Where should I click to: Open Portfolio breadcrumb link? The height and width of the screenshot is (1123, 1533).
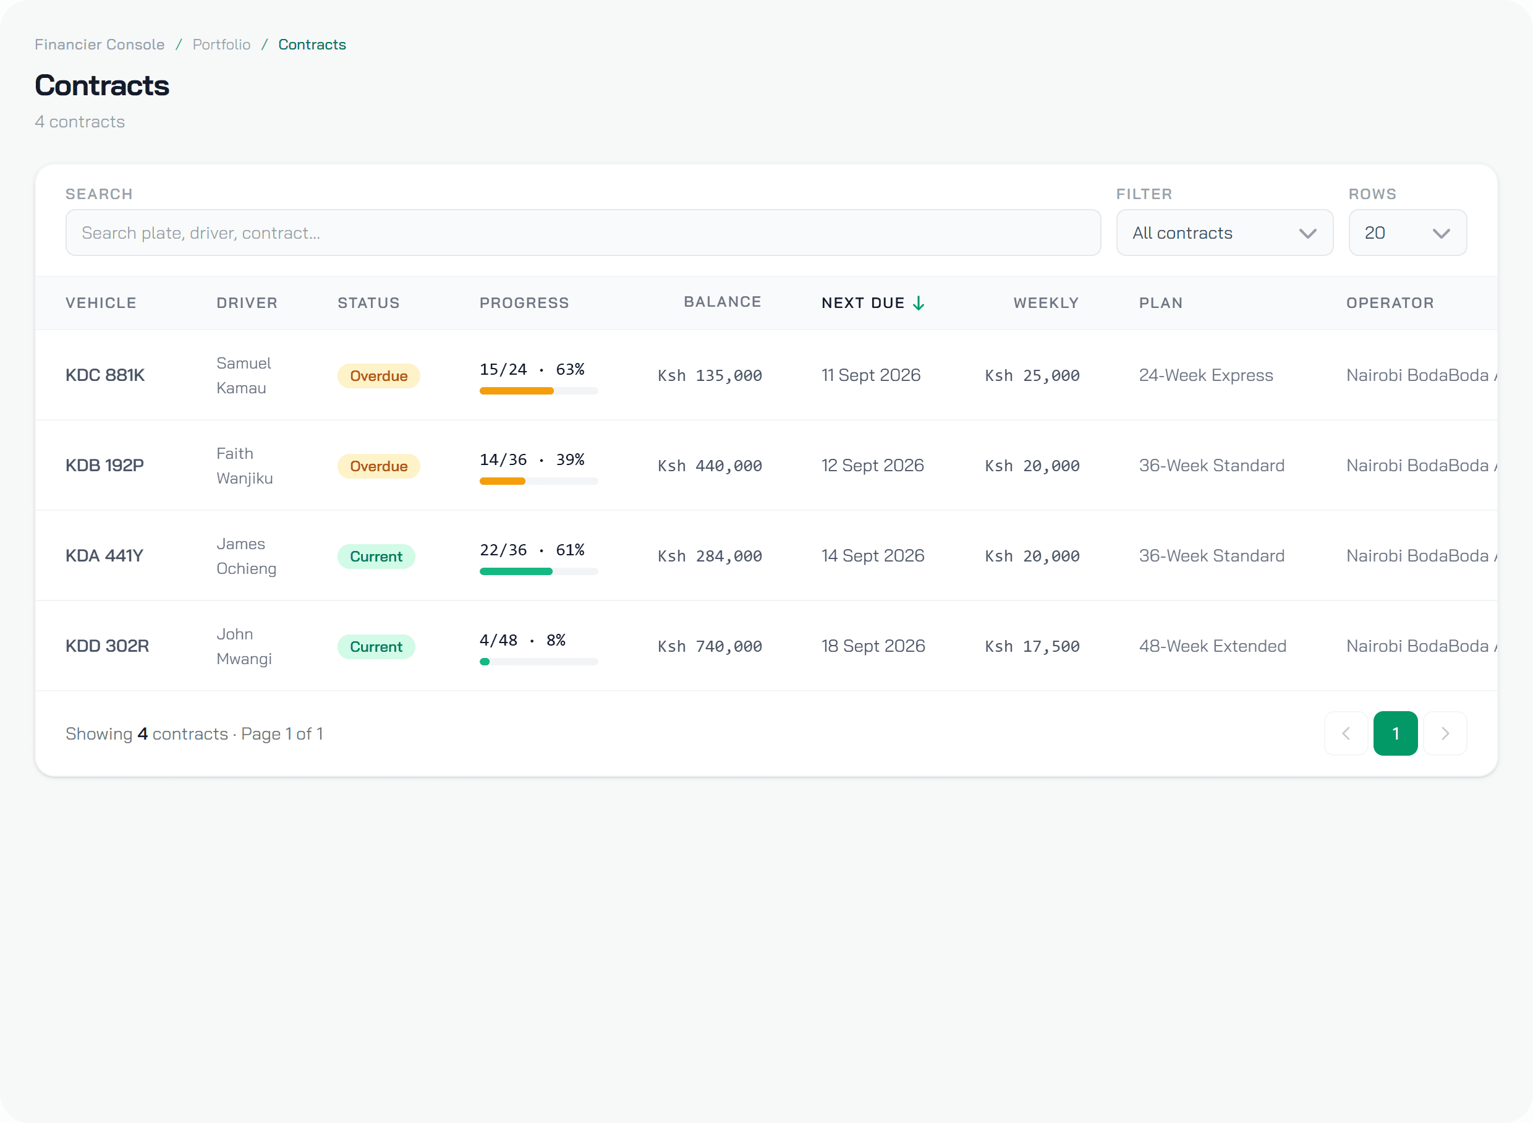coord(221,44)
